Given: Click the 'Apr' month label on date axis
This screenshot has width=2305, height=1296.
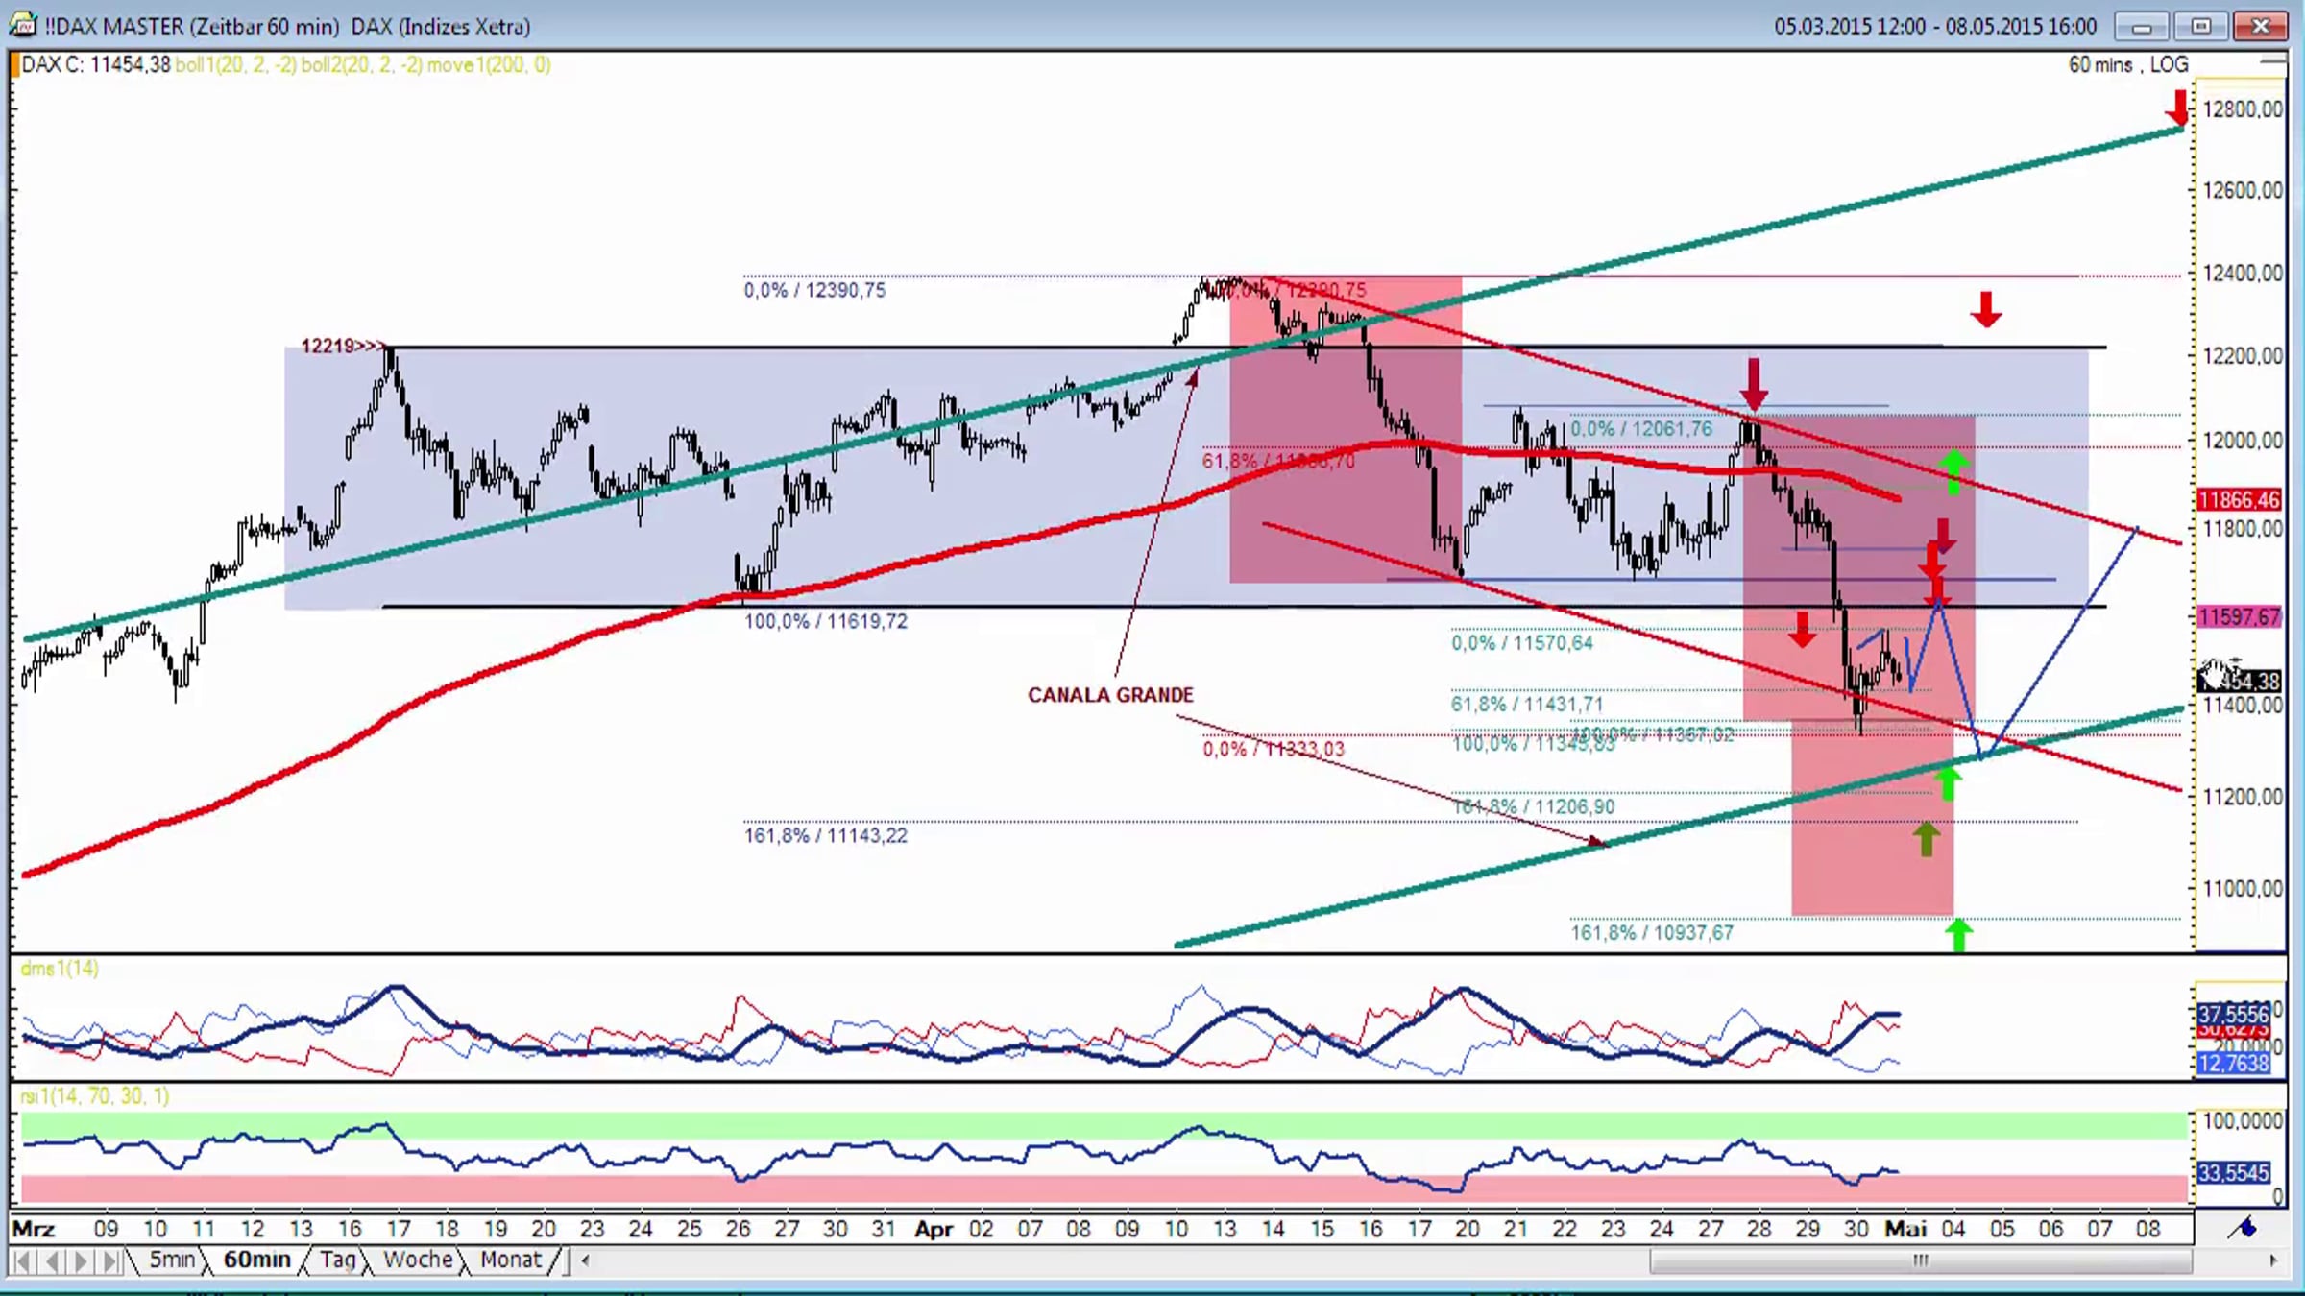Looking at the screenshot, I should (x=934, y=1229).
